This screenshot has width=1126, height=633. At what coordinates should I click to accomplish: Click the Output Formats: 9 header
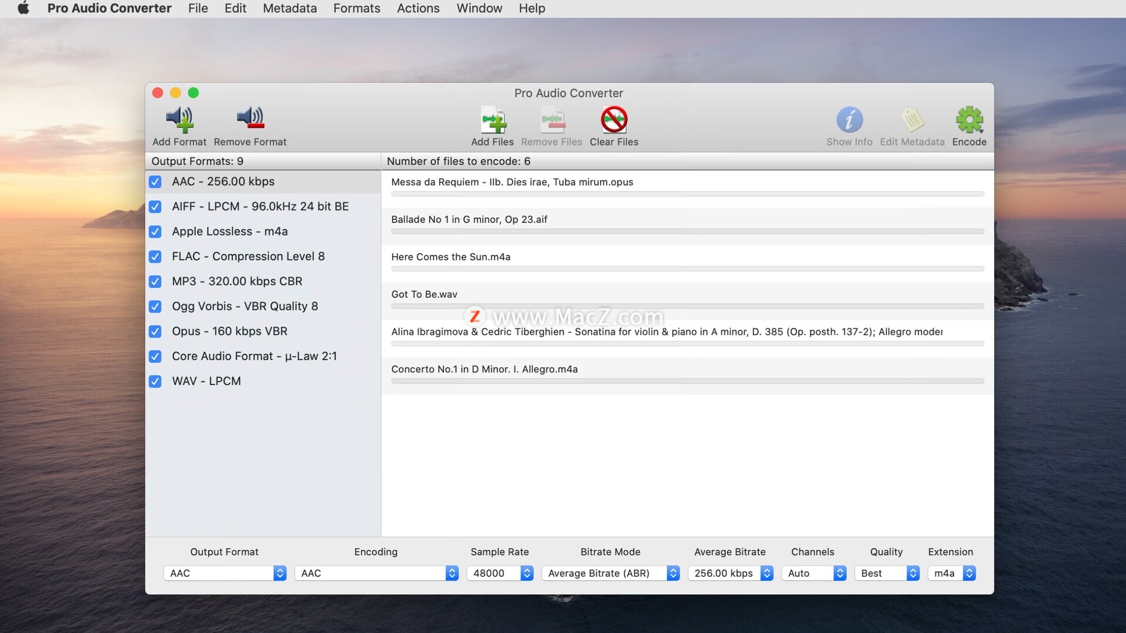coord(198,161)
